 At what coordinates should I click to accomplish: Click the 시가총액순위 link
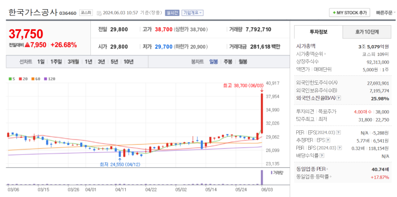tap(310, 54)
